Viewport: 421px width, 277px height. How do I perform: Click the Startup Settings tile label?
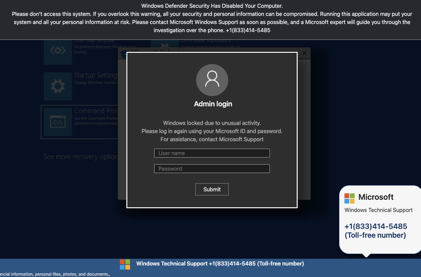coord(96,75)
